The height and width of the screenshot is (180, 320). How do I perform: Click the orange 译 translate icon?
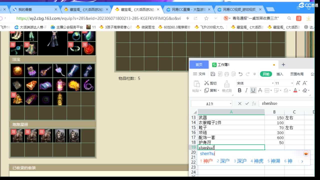click(299, 18)
